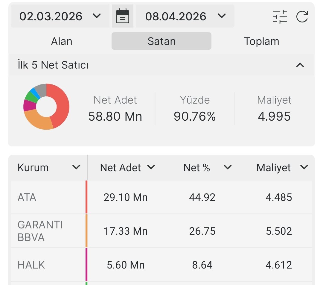Click the red segment of donut chart
This screenshot has width=323, height=285.
tap(62, 105)
